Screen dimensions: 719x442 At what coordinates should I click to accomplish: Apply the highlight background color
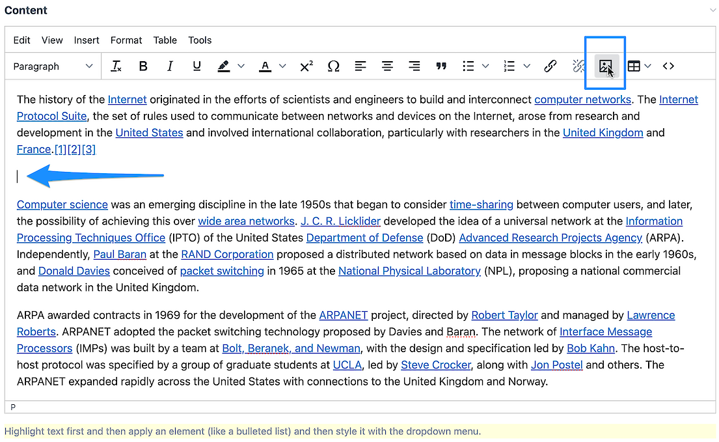[x=224, y=66]
